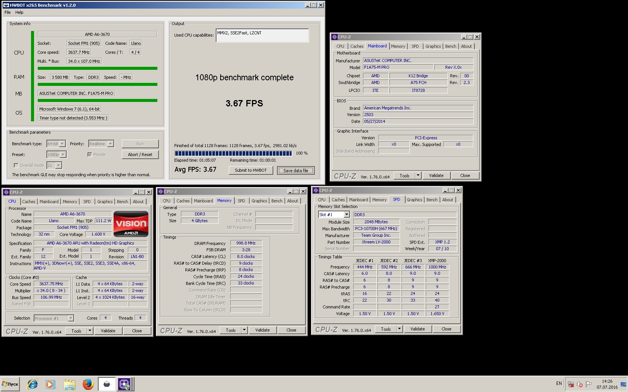
Task: Open Caches tab in CPU tab window
Action: pos(29,202)
